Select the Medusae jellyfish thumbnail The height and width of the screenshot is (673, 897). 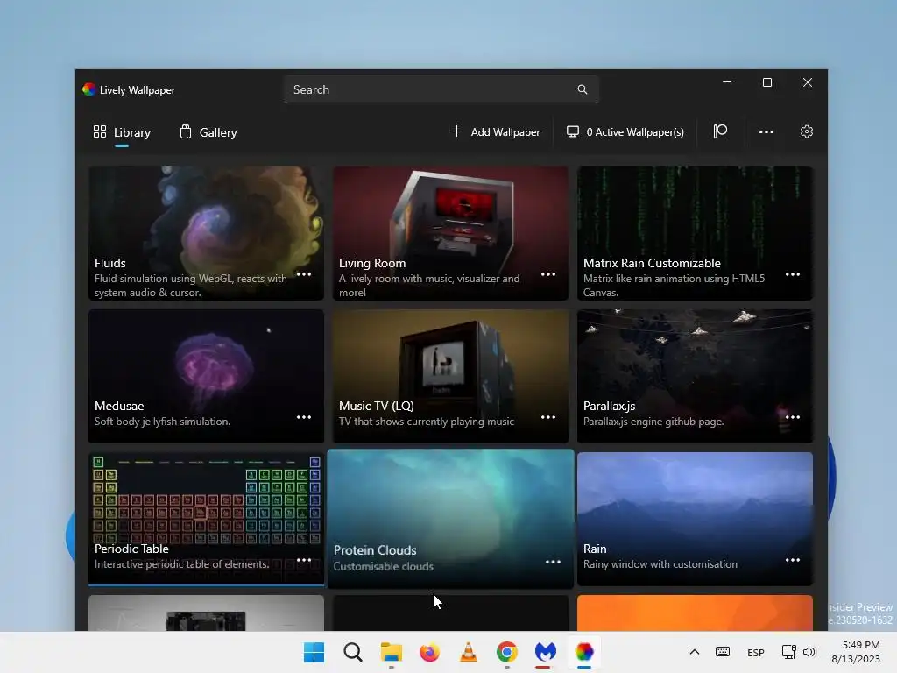(206, 376)
